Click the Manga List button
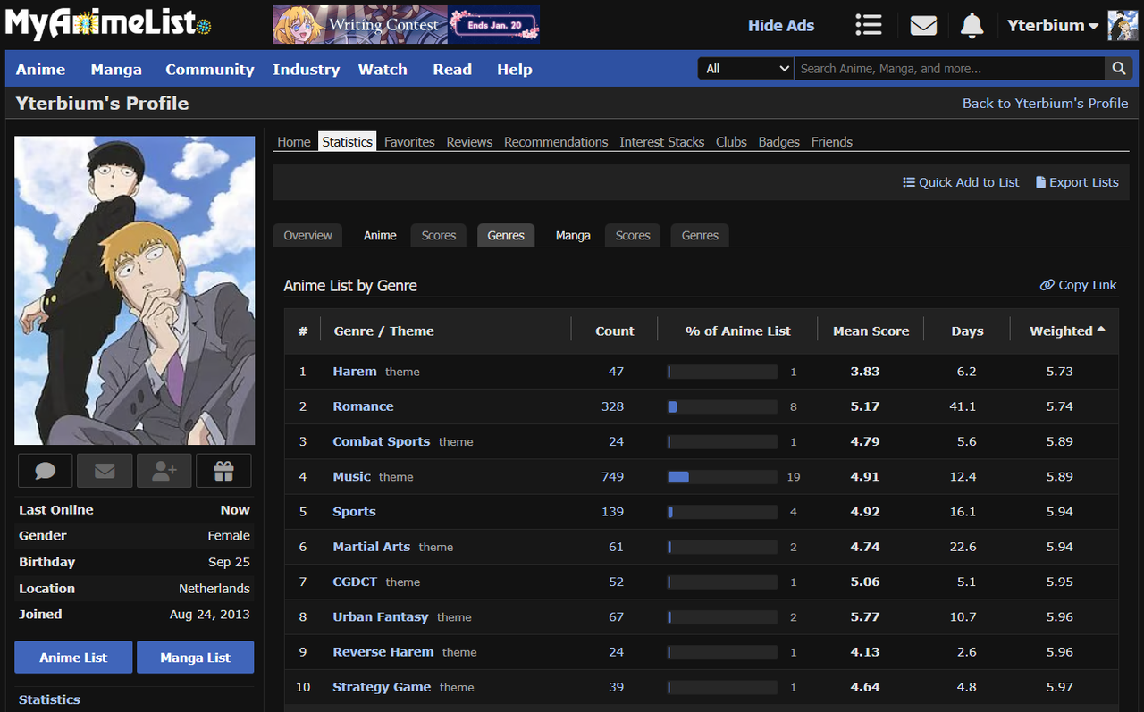This screenshot has height=712, width=1144. pos(195,657)
